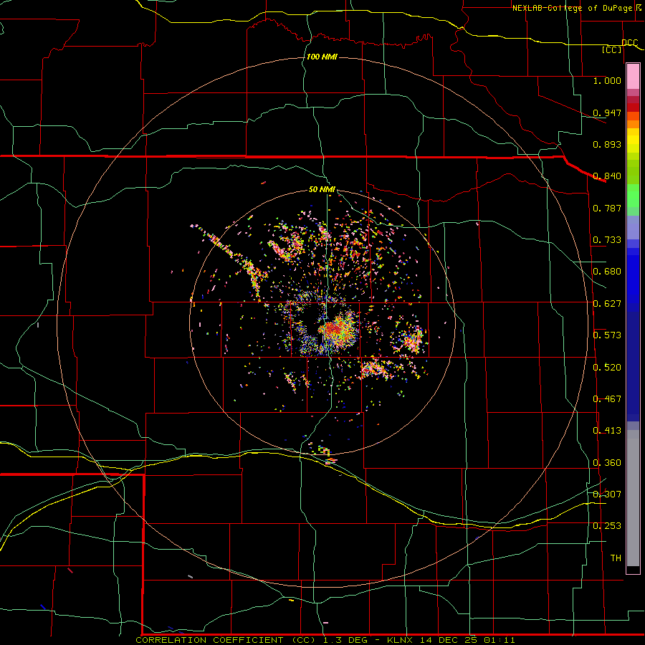Click the 0.253 color scale value
The image size is (645, 645).
tap(607, 526)
